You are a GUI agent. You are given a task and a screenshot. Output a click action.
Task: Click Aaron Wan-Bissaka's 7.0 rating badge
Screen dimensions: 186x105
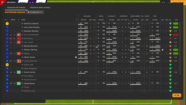pos(176,27)
